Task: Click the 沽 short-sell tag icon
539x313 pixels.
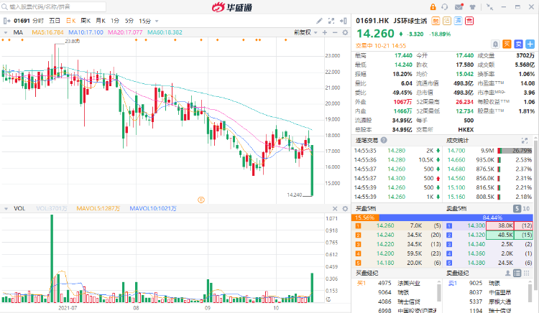Action: [447, 21]
